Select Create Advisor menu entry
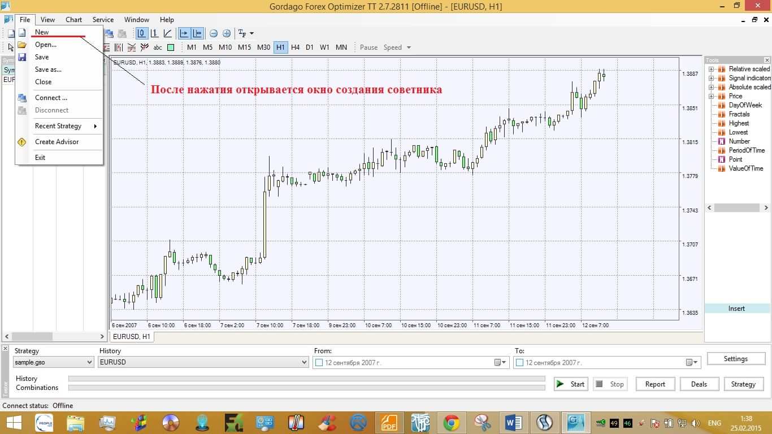772x434 pixels. point(59,142)
